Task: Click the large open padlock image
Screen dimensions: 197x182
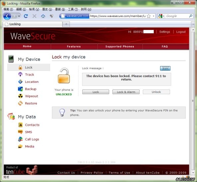Action: pos(64,76)
